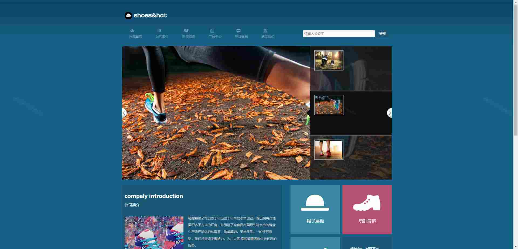
Task: Go to 新闻动态 navigation text label
Action: pos(188,37)
